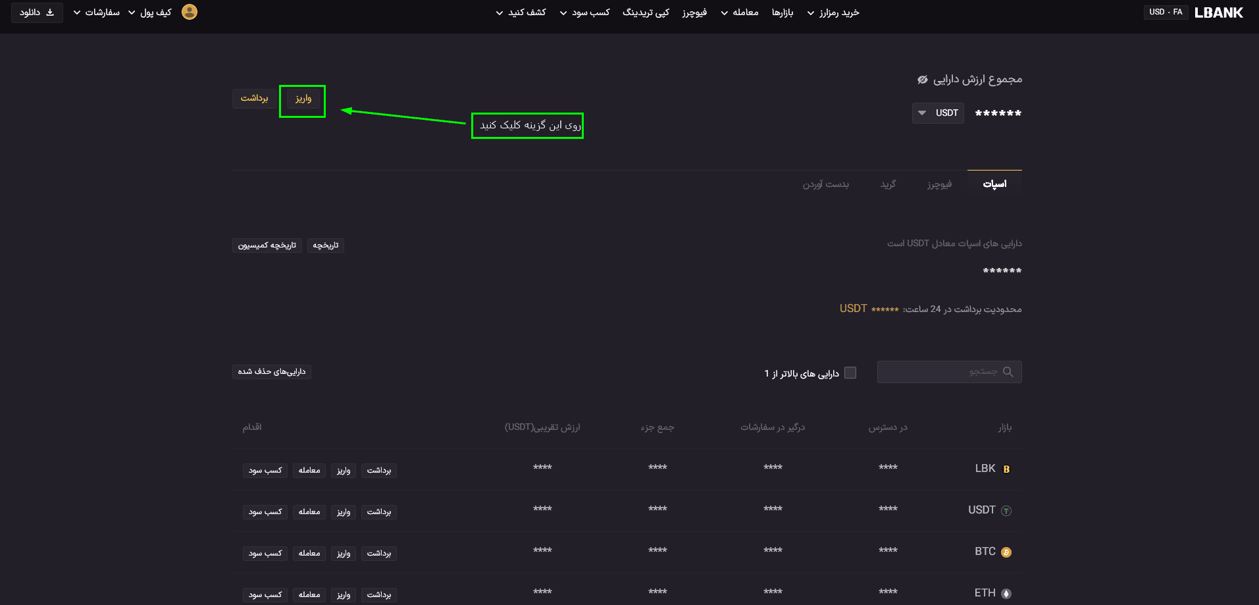Click the main برداشت withdraw button

254,99
